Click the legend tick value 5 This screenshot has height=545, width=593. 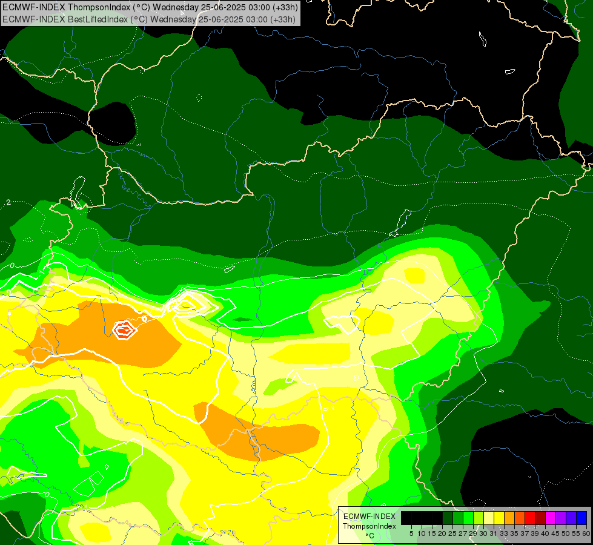[x=411, y=533]
